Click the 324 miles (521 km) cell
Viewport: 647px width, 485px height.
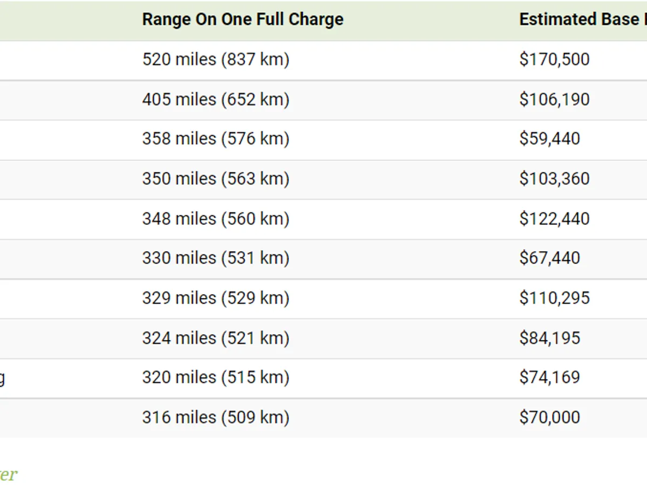tap(216, 338)
